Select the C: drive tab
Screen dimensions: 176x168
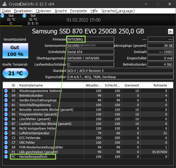11,20
